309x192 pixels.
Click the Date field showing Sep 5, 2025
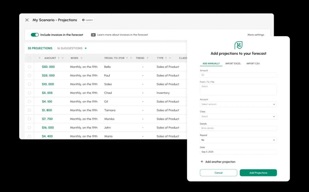click(238, 152)
